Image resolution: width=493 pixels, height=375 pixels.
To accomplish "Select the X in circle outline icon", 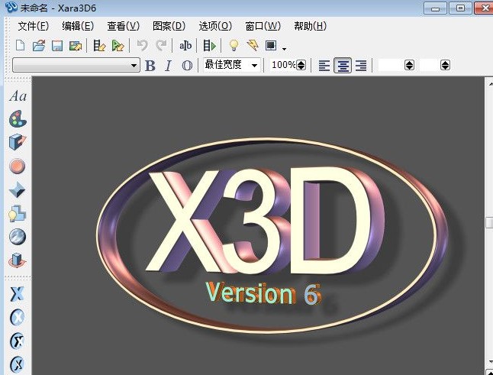I will click(18, 341).
